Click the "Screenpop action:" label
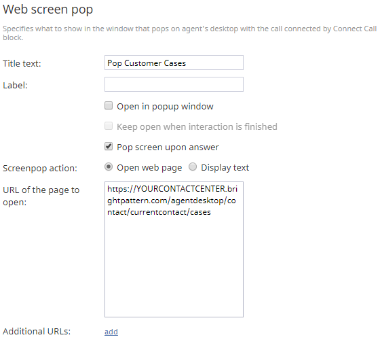The width and height of the screenshot is (380, 348). coord(40,169)
